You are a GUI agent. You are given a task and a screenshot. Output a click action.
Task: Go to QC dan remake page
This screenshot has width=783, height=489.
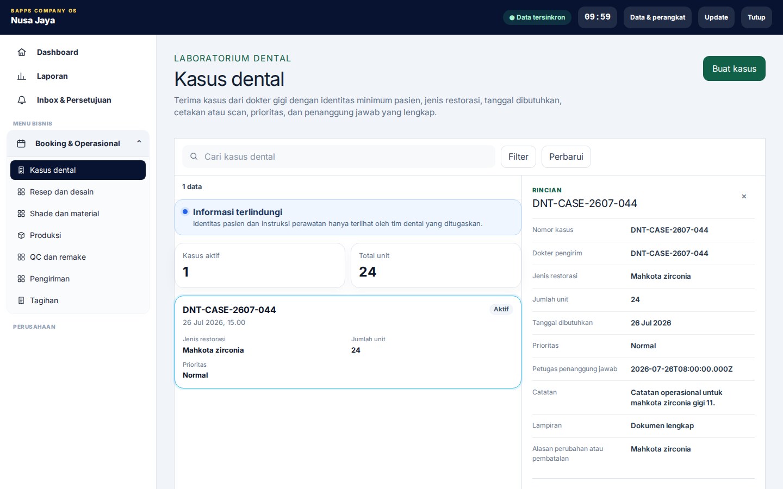pos(78,257)
